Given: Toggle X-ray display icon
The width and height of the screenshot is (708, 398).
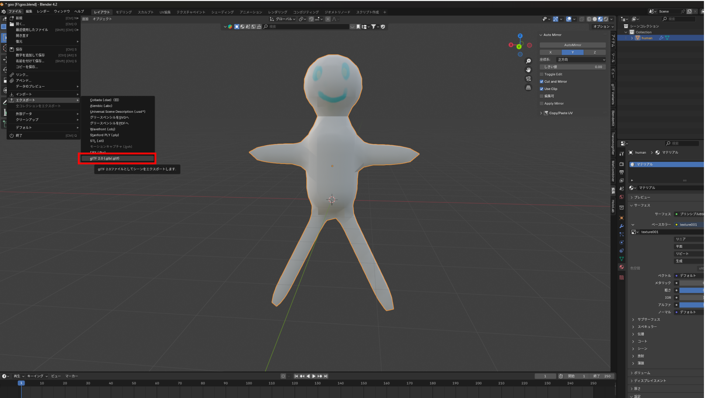Looking at the screenshot, I should (x=582, y=19).
